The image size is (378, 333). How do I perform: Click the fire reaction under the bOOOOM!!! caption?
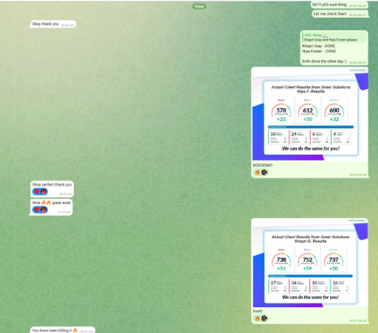(x=257, y=172)
